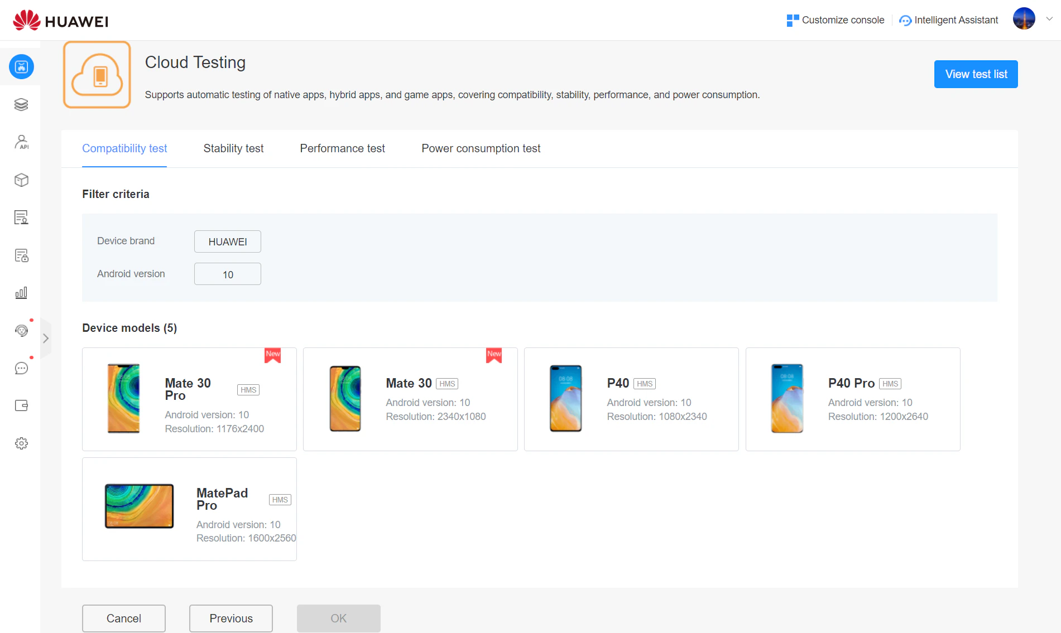Viewport: 1061px width, 633px height.
Task: Expand the account dropdown arrow
Action: [x=1049, y=18]
